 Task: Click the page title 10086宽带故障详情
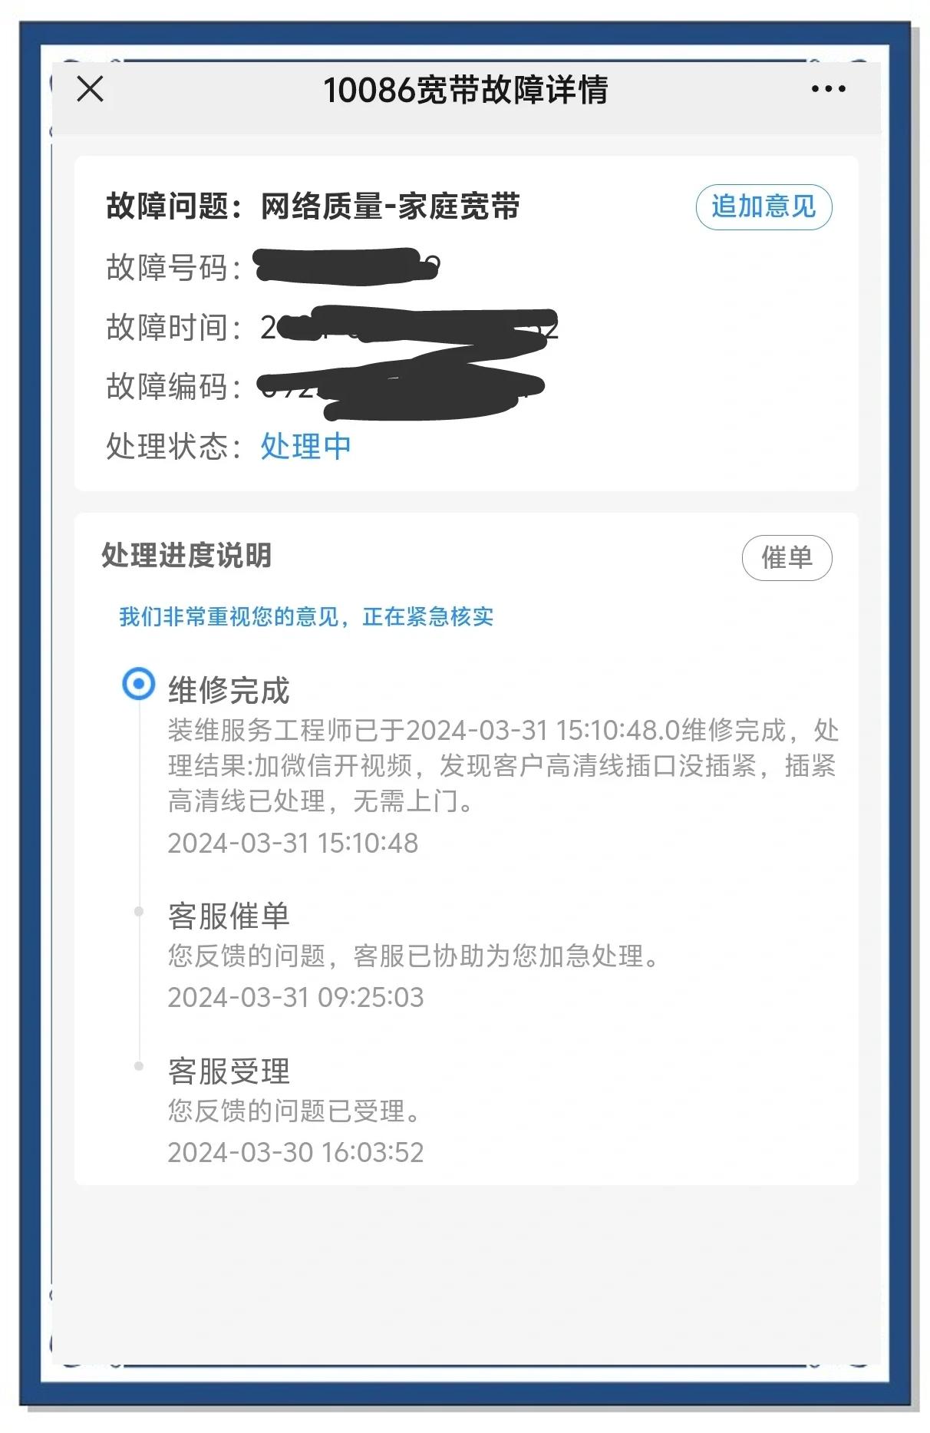click(465, 90)
